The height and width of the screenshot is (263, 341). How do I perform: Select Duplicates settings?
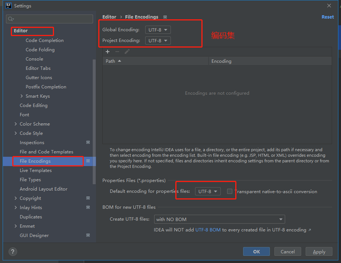31,217
